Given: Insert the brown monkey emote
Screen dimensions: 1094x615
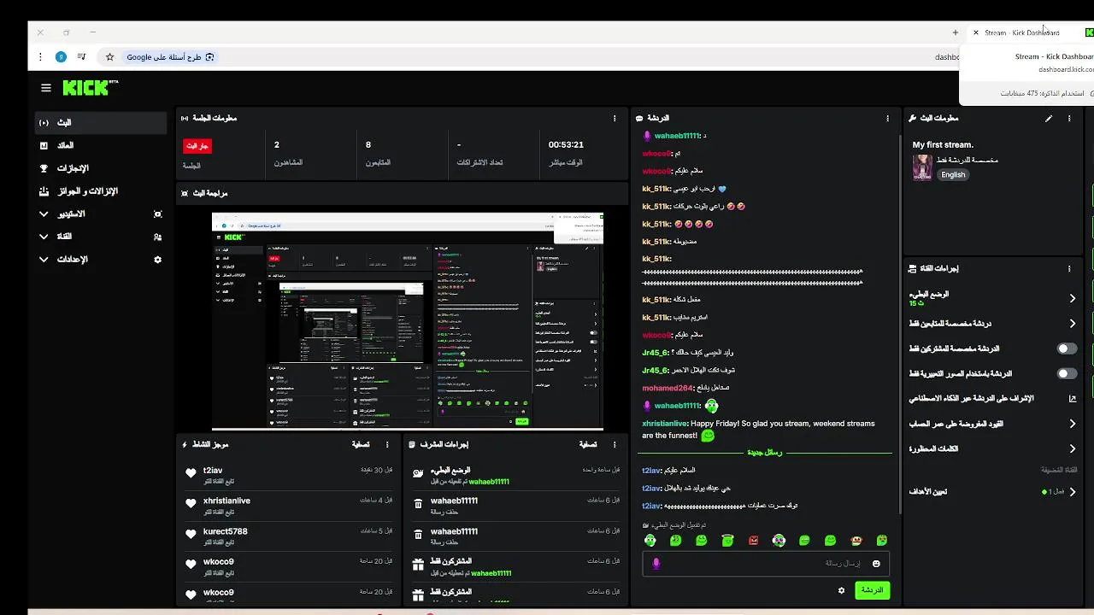Looking at the screenshot, I should [856, 541].
